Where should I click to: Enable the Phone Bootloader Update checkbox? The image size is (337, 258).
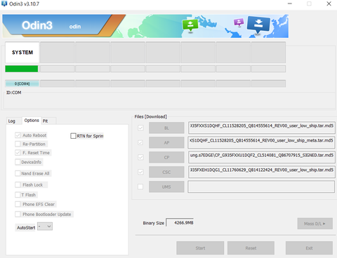click(x=18, y=214)
